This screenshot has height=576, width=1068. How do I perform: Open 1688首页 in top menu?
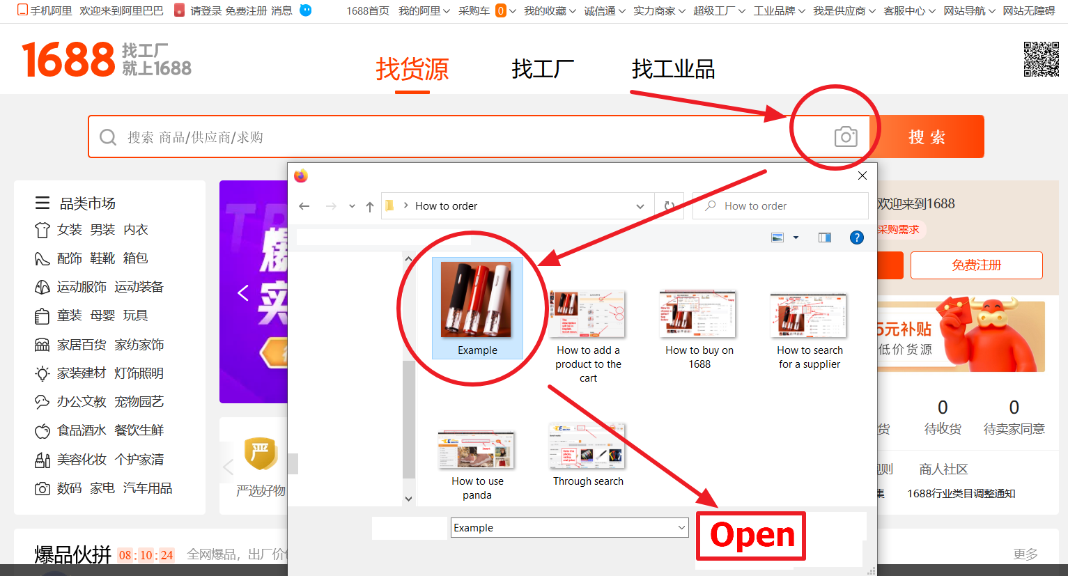click(x=368, y=10)
